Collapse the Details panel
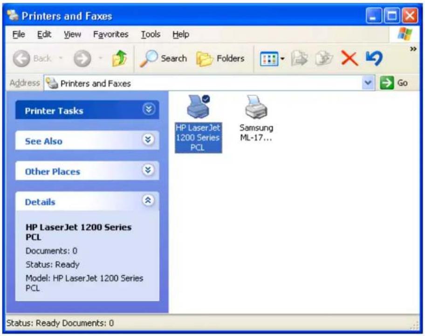The width and height of the screenshot is (425, 336). click(149, 201)
